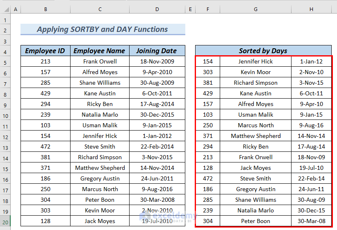This screenshot has width=337, height=230.
Task: Click the title cell 'Applying SORTBY and DAY Functions'
Action: pos(103,29)
